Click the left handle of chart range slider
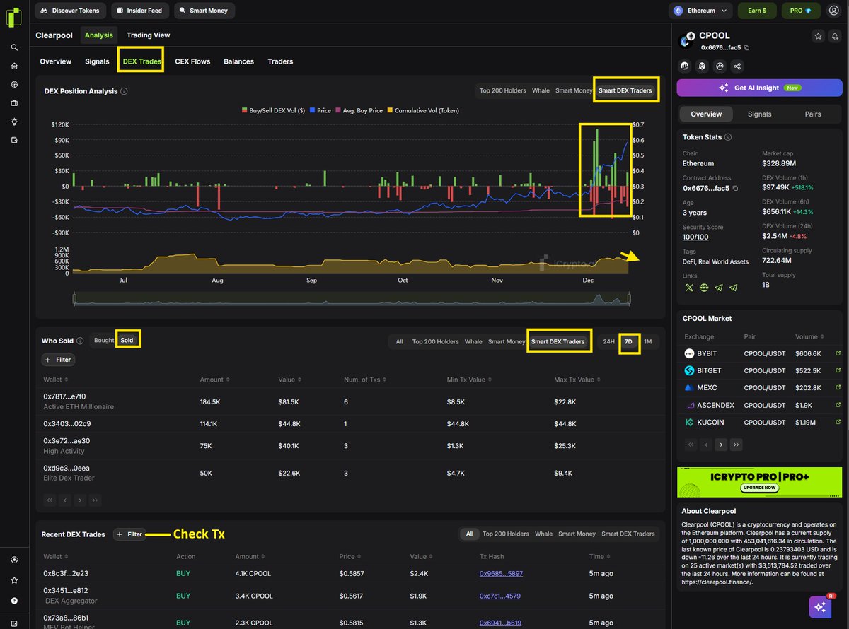This screenshot has height=629, width=849. click(74, 300)
